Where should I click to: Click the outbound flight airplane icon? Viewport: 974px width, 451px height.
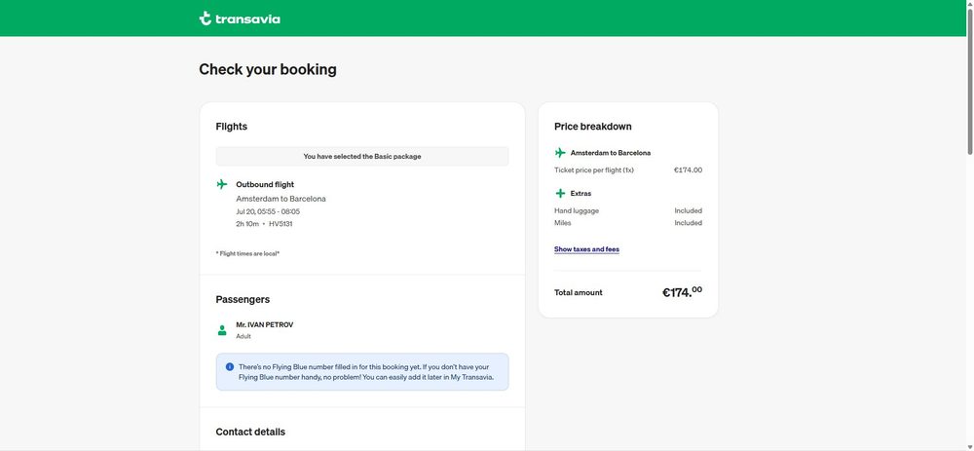click(222, 184)
